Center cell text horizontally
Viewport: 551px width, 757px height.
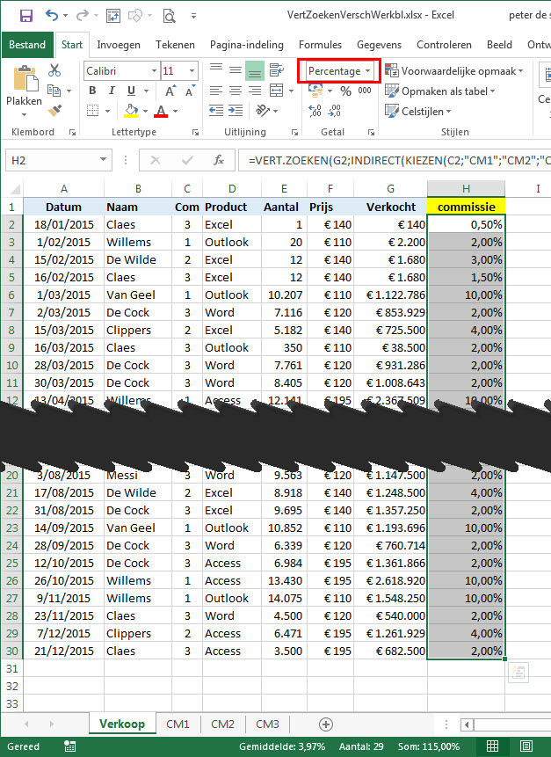[x=236, y=91]
